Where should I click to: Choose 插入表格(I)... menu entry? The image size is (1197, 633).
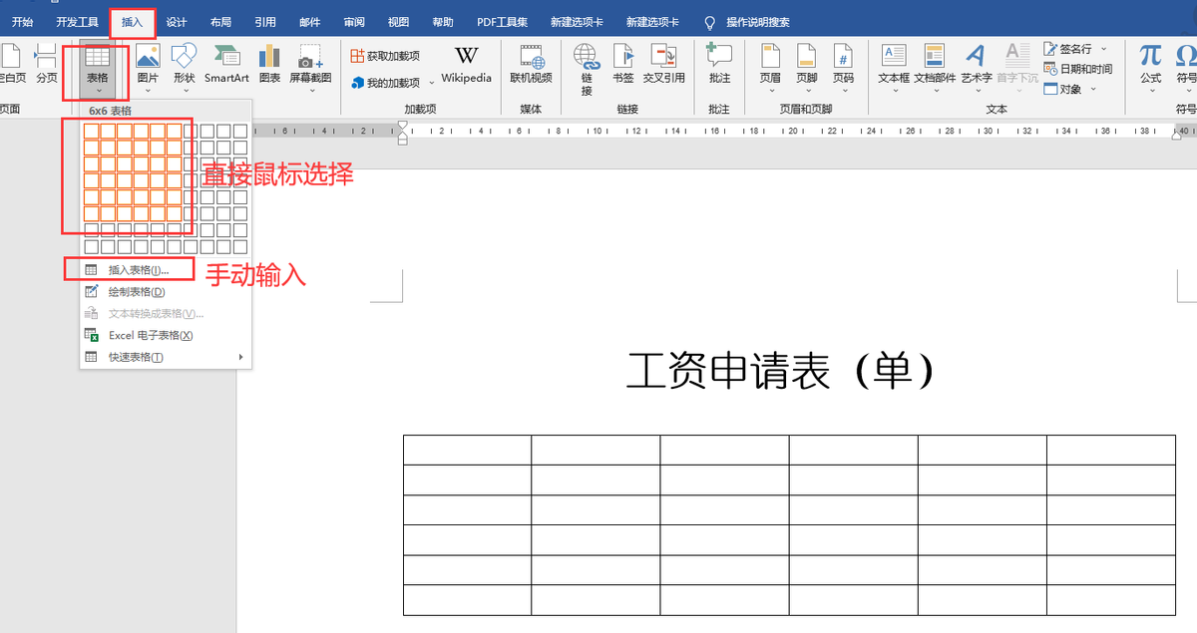[166, 270]
